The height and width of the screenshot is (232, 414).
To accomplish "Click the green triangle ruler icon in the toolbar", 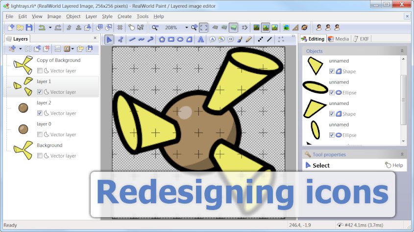I will [295, 27].
